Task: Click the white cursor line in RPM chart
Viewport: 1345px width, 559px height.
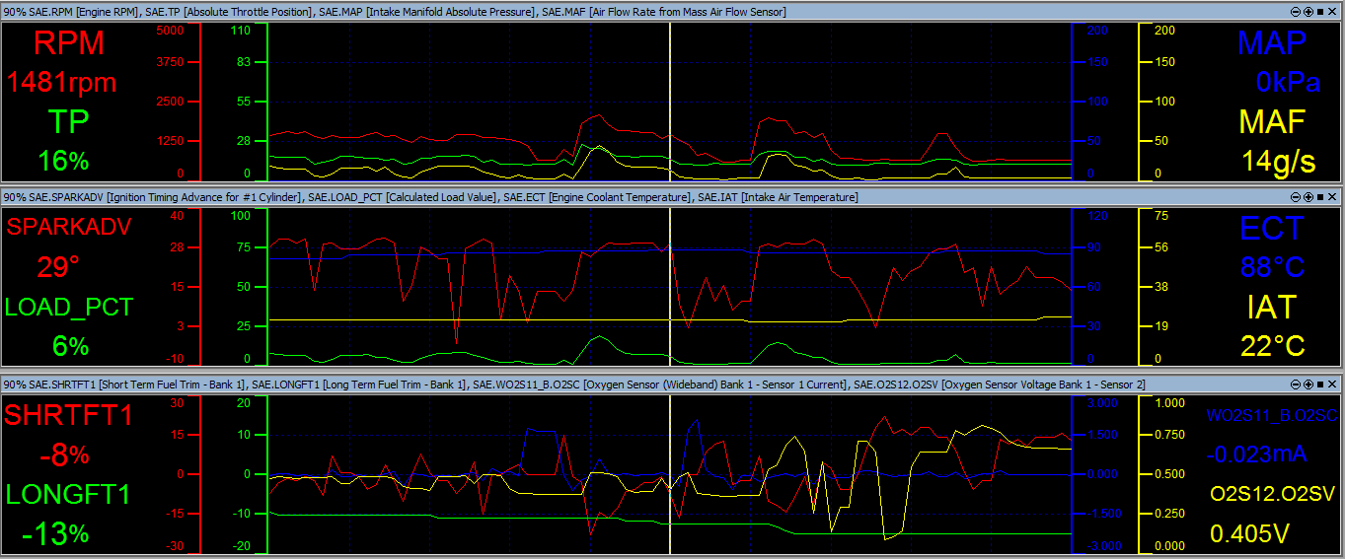Action: click(670, 99)
